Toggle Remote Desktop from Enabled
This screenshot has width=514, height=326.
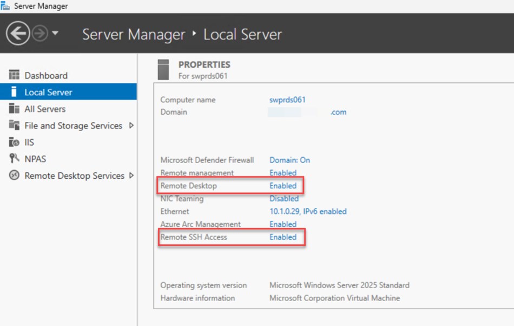282,185
